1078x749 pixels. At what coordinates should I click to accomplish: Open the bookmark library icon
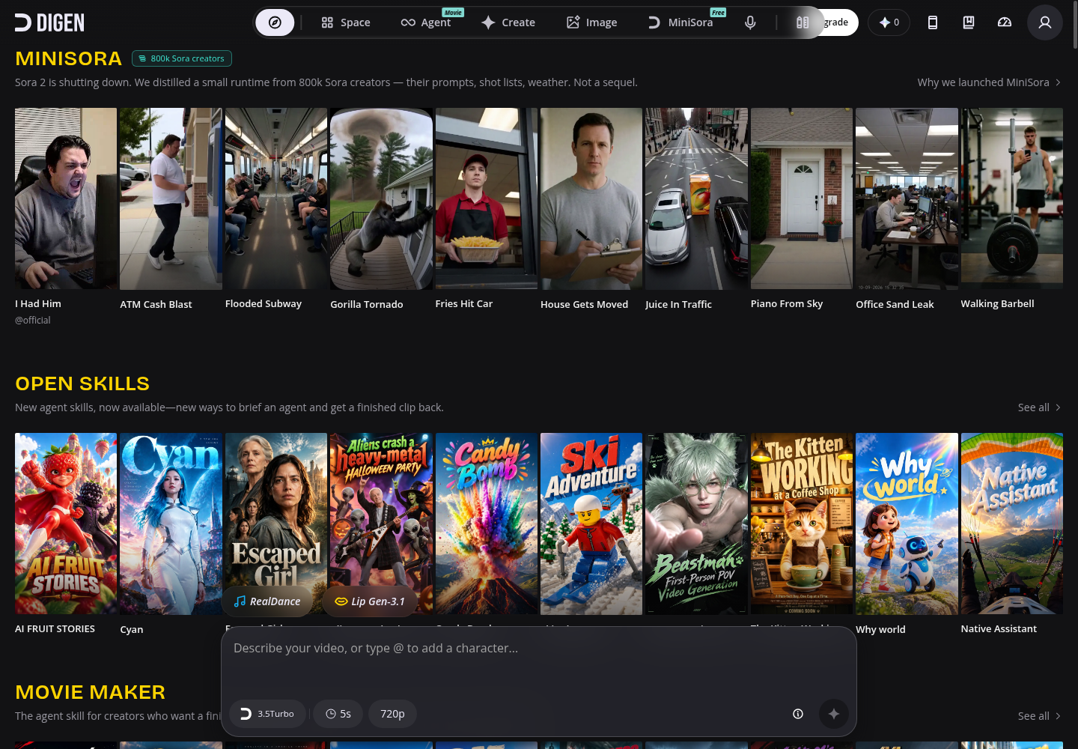click(x=969, y=22)
